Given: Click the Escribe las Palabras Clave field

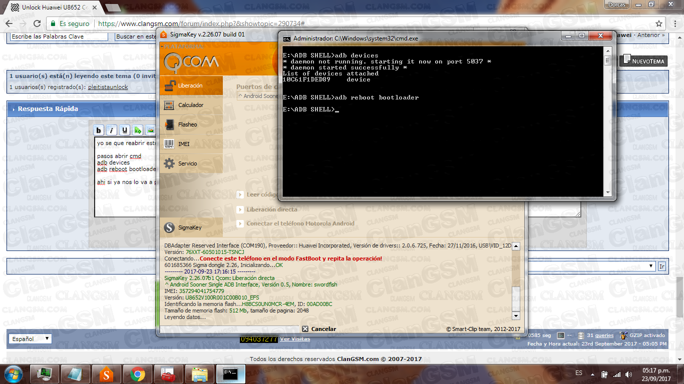Looking at the screenshot, I should 59,36.
